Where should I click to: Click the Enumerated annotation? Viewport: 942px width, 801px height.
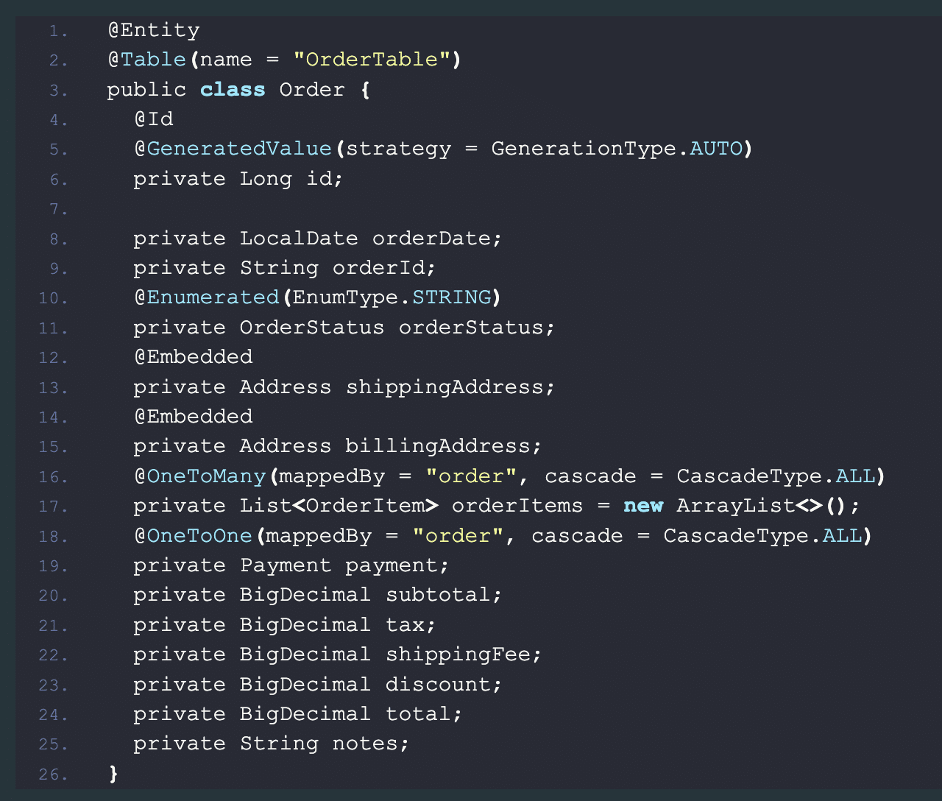[x=213, y=297]
